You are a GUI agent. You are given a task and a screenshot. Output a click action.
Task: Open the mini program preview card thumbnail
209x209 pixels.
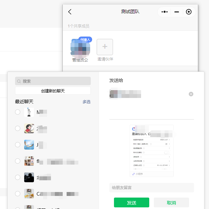click(x=152, y=151)
